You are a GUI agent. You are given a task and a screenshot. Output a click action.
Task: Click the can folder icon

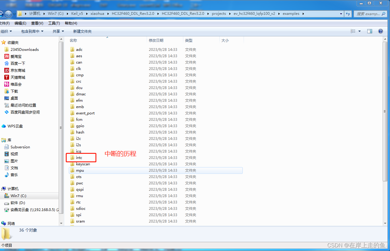(x=72, y=62)
